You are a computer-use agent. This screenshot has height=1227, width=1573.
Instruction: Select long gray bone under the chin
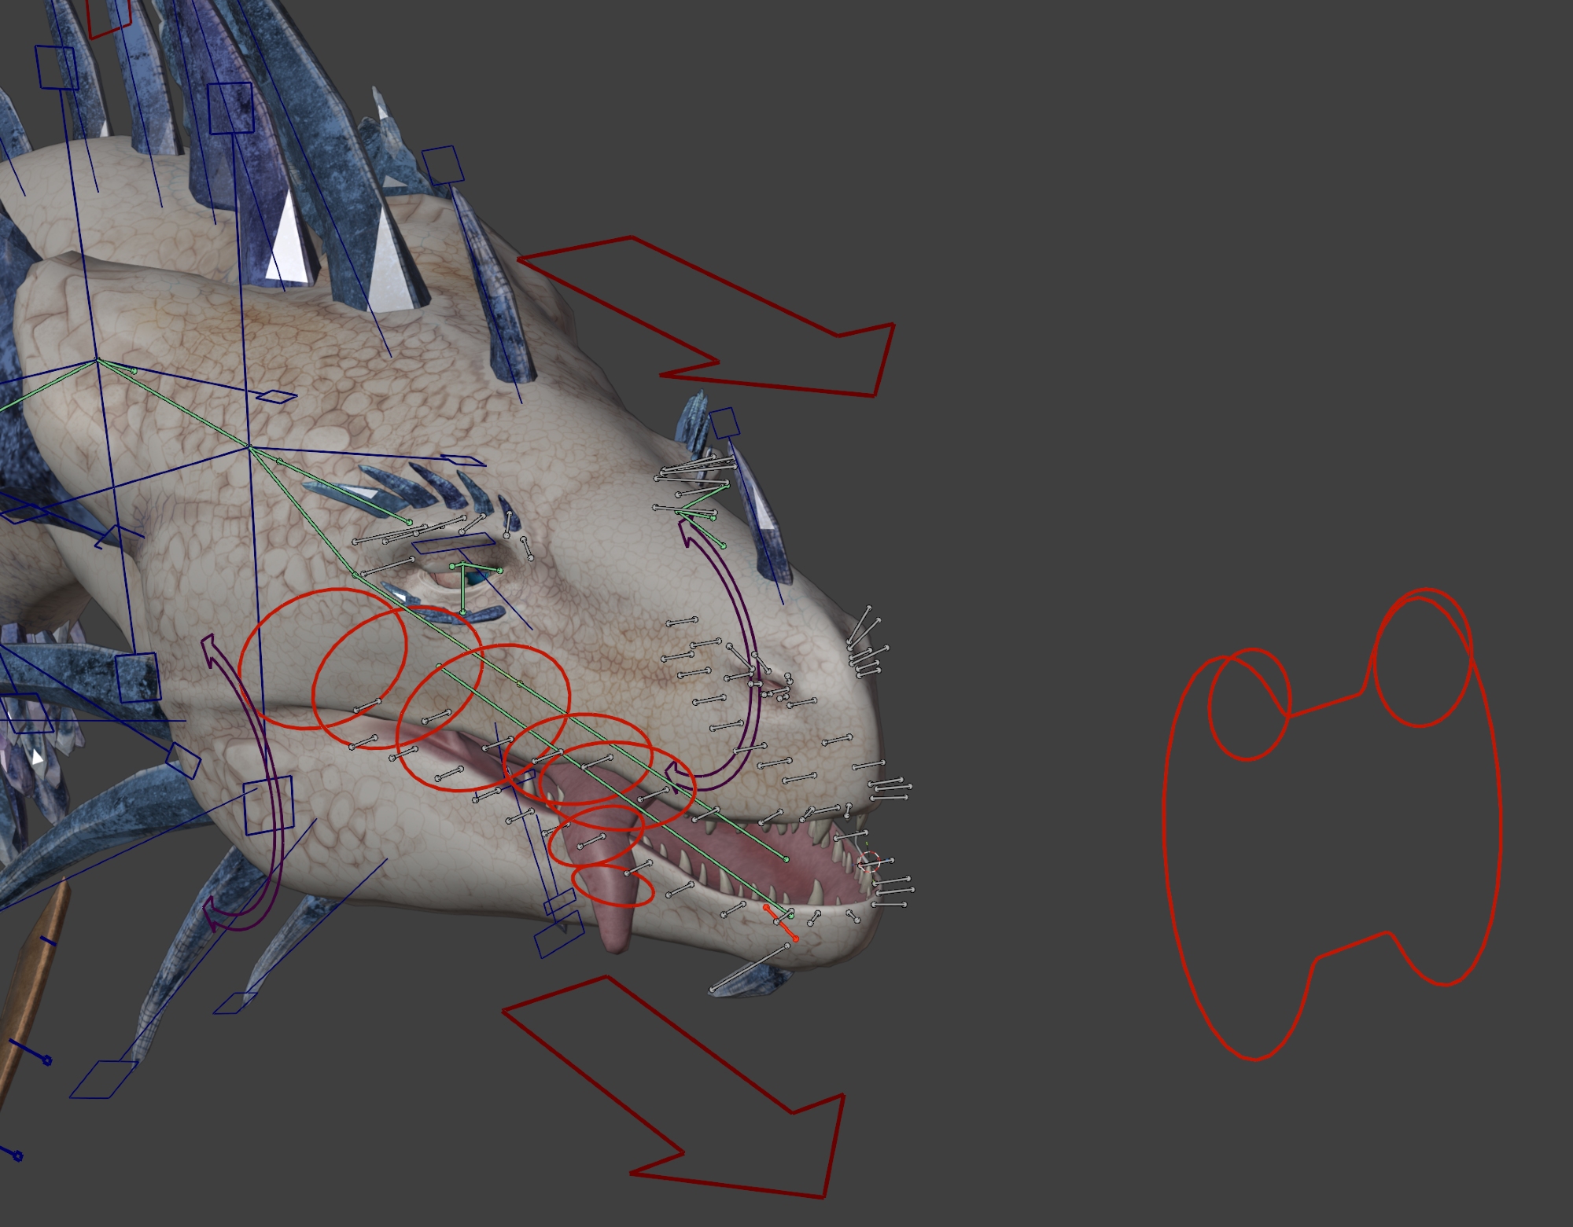[749, 968]
